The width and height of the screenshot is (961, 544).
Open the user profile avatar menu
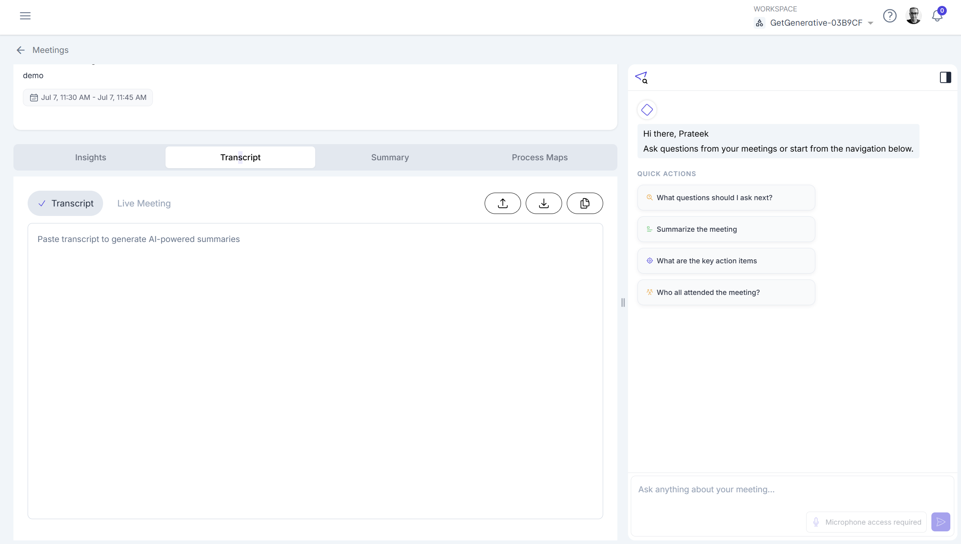click(x=913, y=16)
